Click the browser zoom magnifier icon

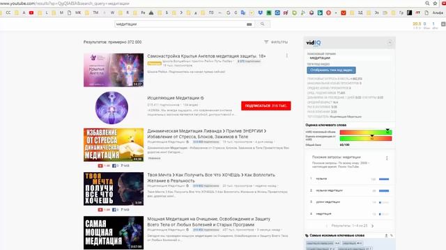tap(427, 3)
